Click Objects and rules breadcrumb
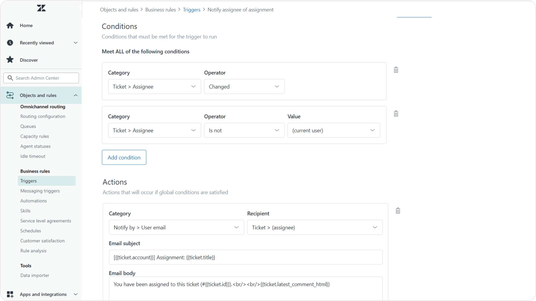 click(x=119, y=10)
